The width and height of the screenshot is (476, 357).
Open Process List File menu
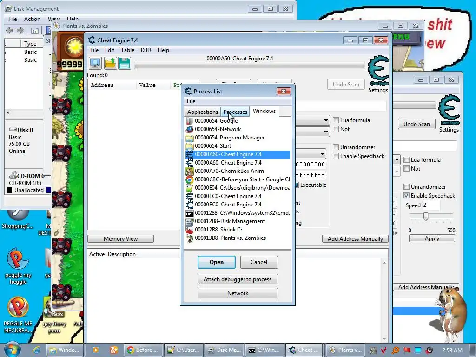(x=191, y=101)
